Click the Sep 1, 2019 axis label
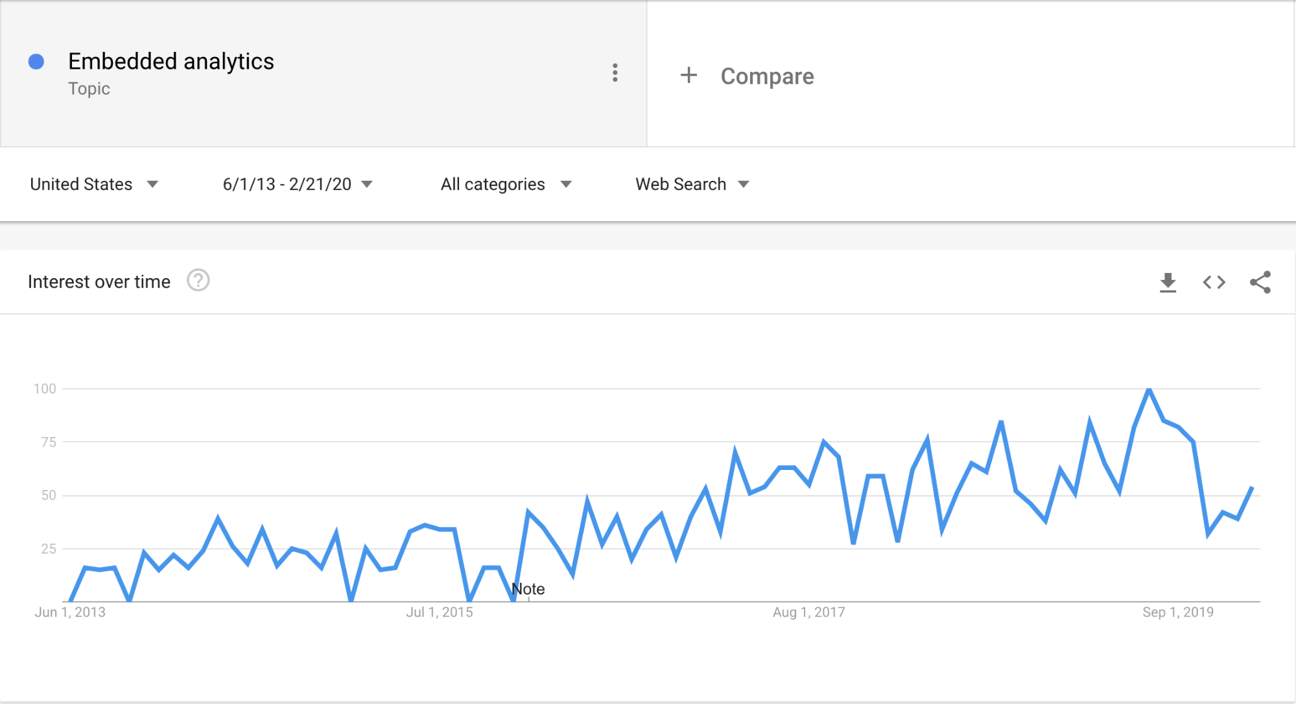1296x704 pixels. coord(1178,612)
